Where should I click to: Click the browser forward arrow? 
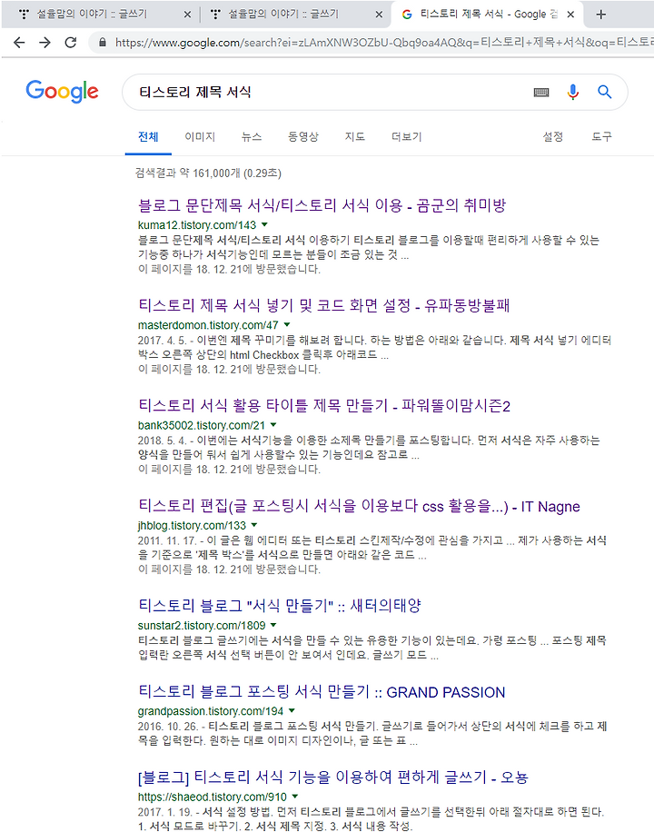(45, 43)
